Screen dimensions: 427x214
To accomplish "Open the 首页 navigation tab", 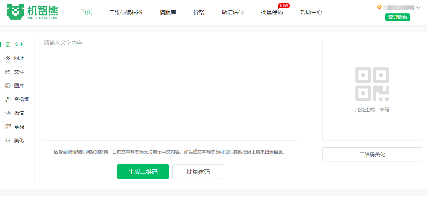I will pos(87,12).
